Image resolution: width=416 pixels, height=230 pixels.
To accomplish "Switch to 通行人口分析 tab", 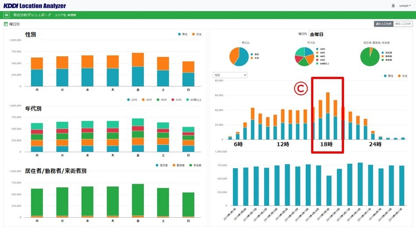I will [x=383, y=24].
